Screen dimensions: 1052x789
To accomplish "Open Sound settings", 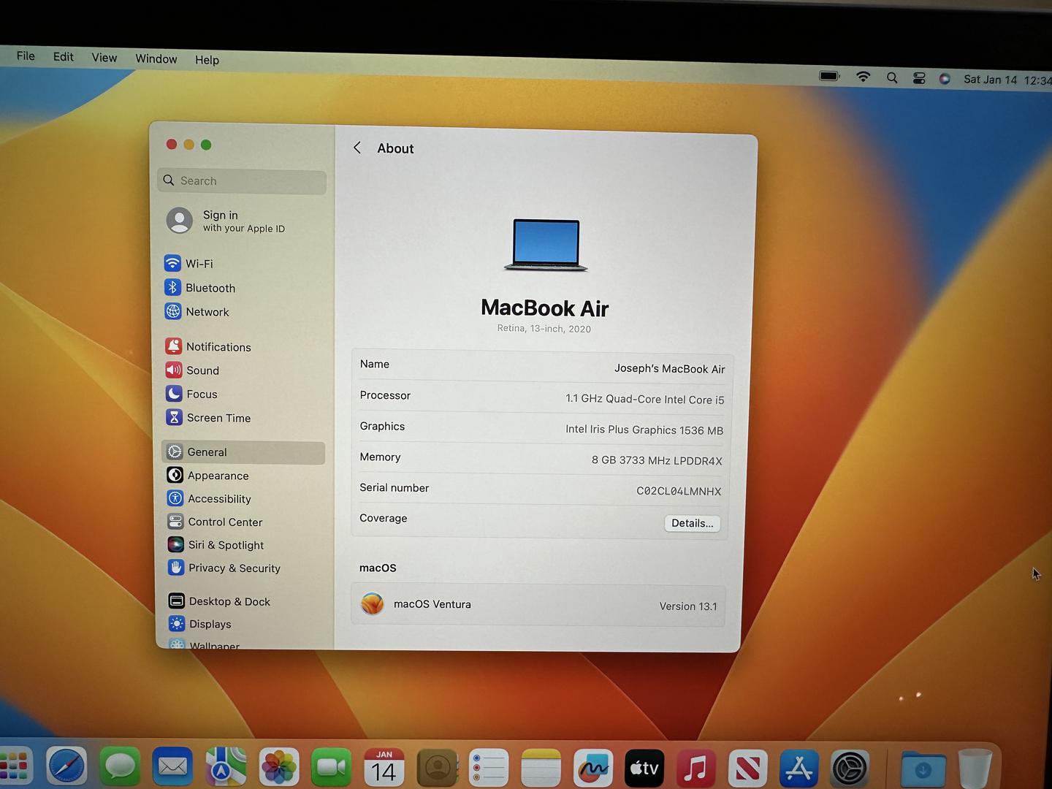I will [193, 370].
